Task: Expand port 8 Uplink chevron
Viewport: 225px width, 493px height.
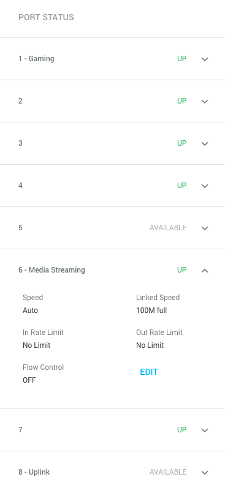Action: tap(205, 473)
